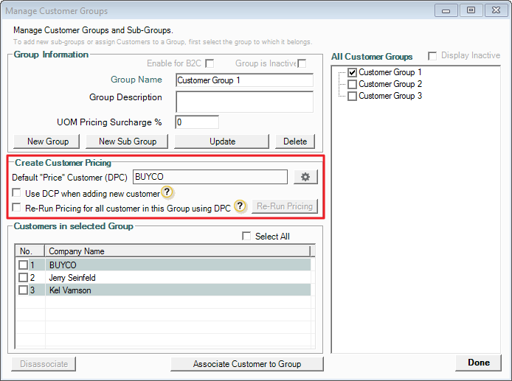Select Customer Group 2 in the tree
This screenshot has width=512, height=381.
352,84
